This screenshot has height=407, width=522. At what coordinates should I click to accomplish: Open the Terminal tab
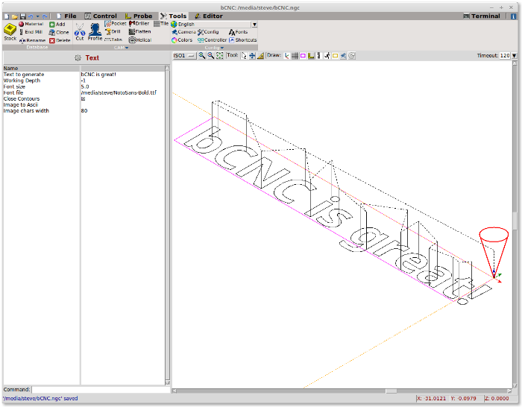482,16
